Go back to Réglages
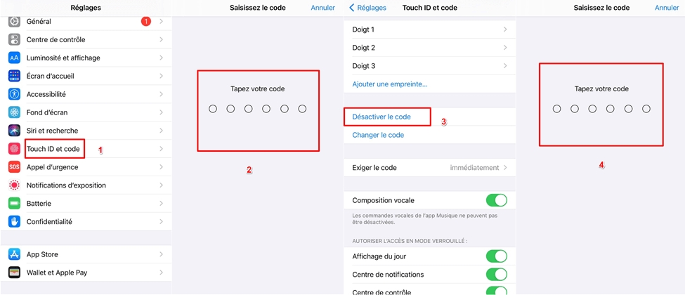 (368, 8)
